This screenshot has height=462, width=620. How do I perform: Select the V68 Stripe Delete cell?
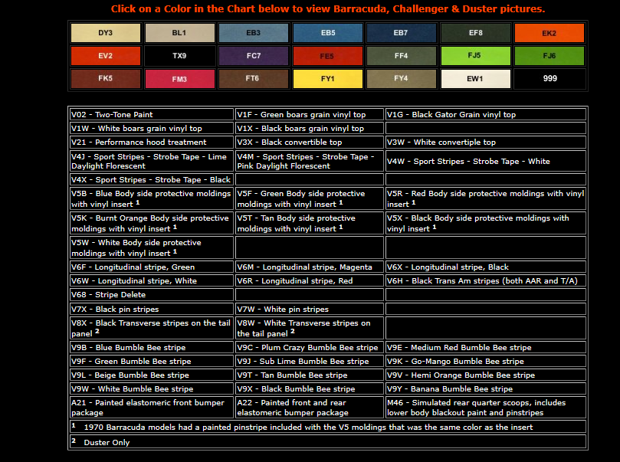[x=152, y=295]
